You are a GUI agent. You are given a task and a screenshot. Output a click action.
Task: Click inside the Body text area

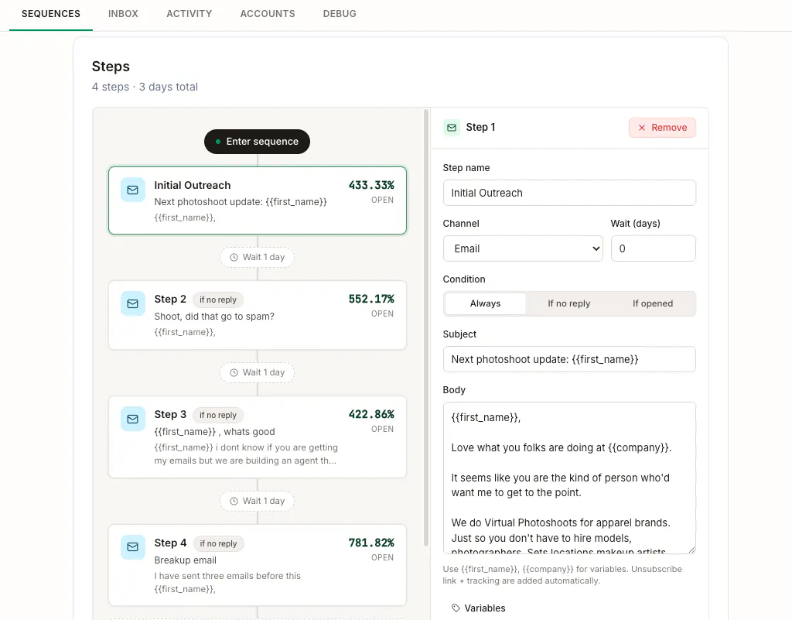click(569, 478)
